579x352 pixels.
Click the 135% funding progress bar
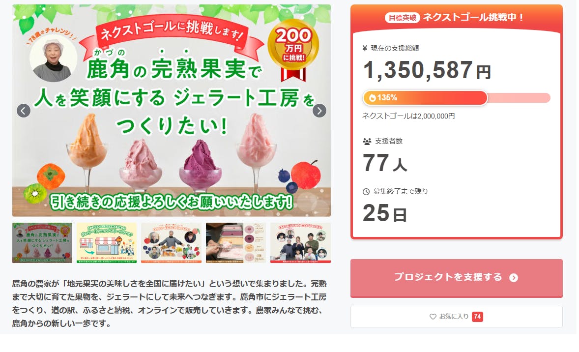pyautogui.click(x=456, y=98)
